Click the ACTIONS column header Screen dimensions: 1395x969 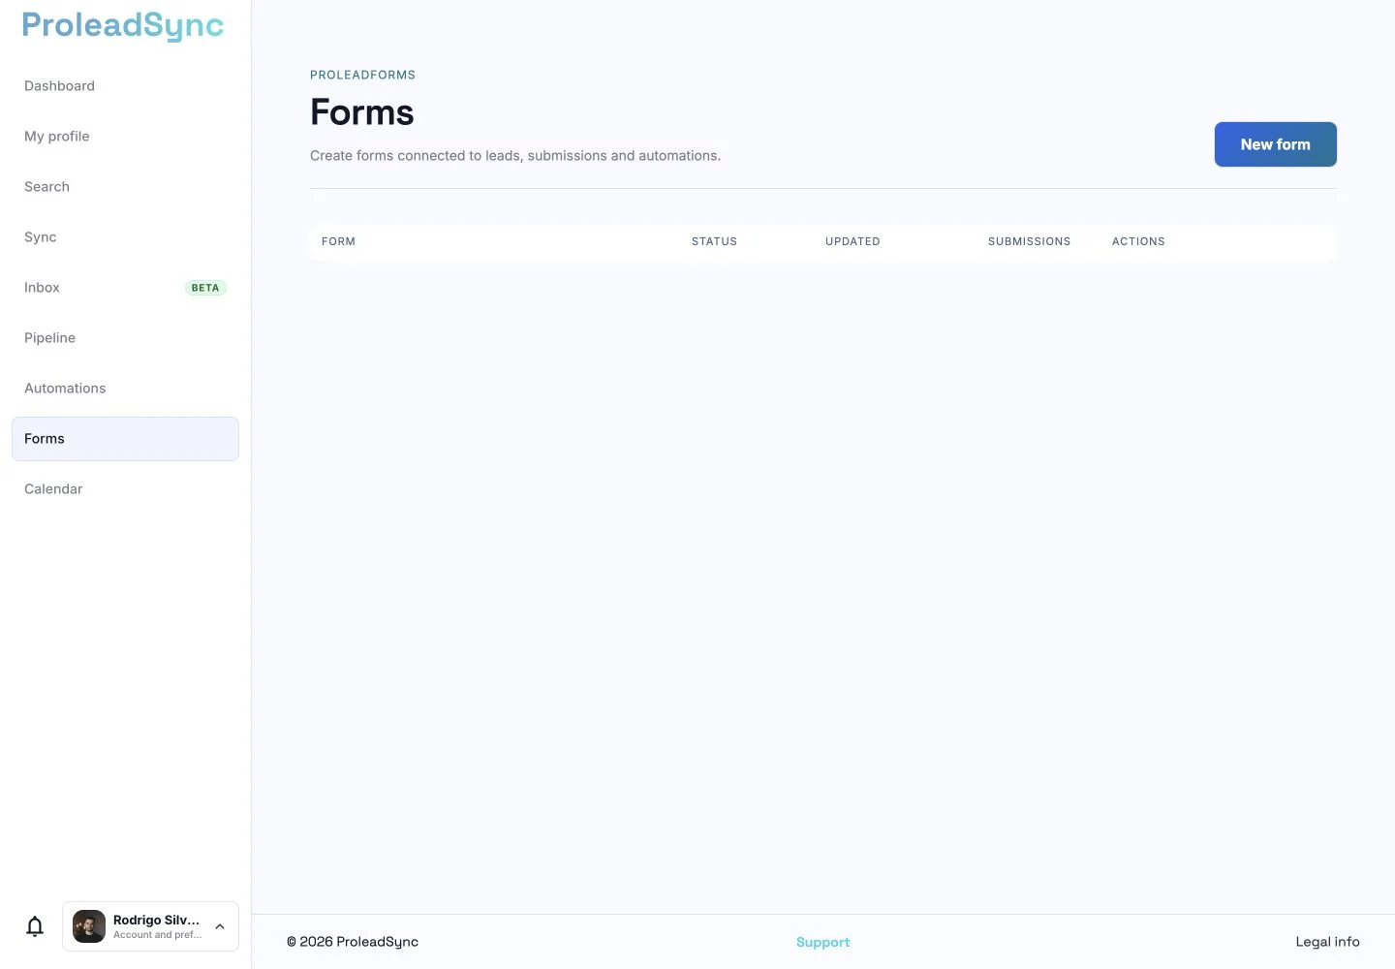tap(1138, 241)
